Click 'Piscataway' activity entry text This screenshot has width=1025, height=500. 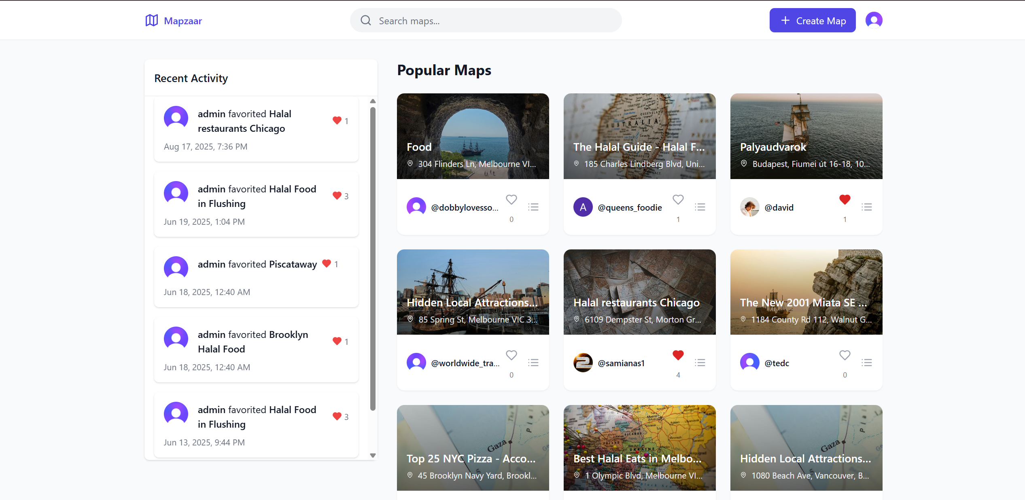[x=293, y=264]
